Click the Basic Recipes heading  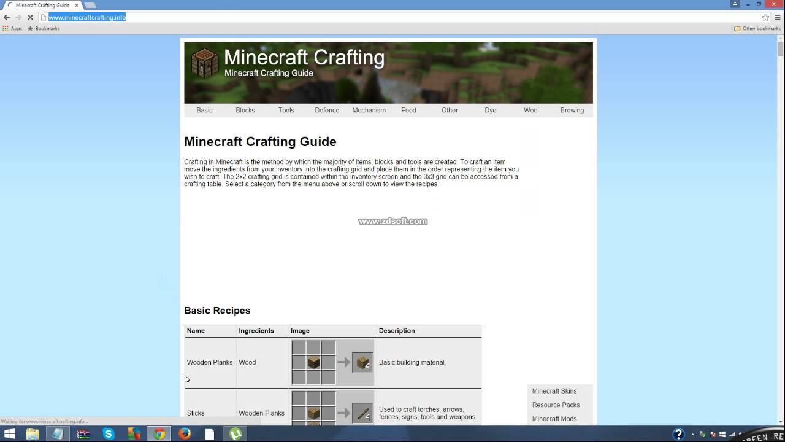coord(217,311)
